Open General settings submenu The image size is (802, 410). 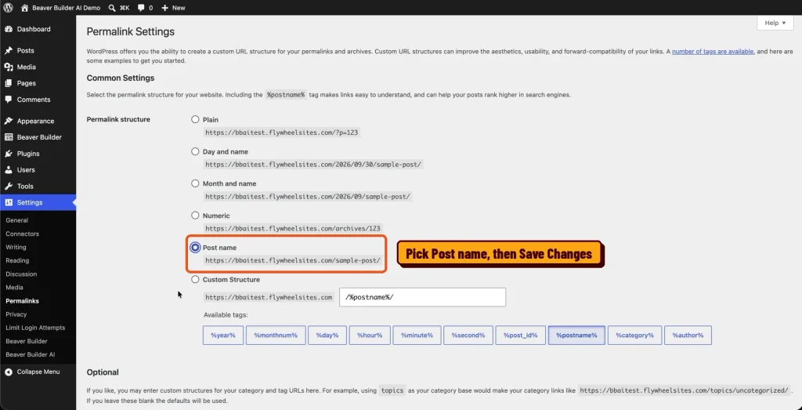point(17,220)
